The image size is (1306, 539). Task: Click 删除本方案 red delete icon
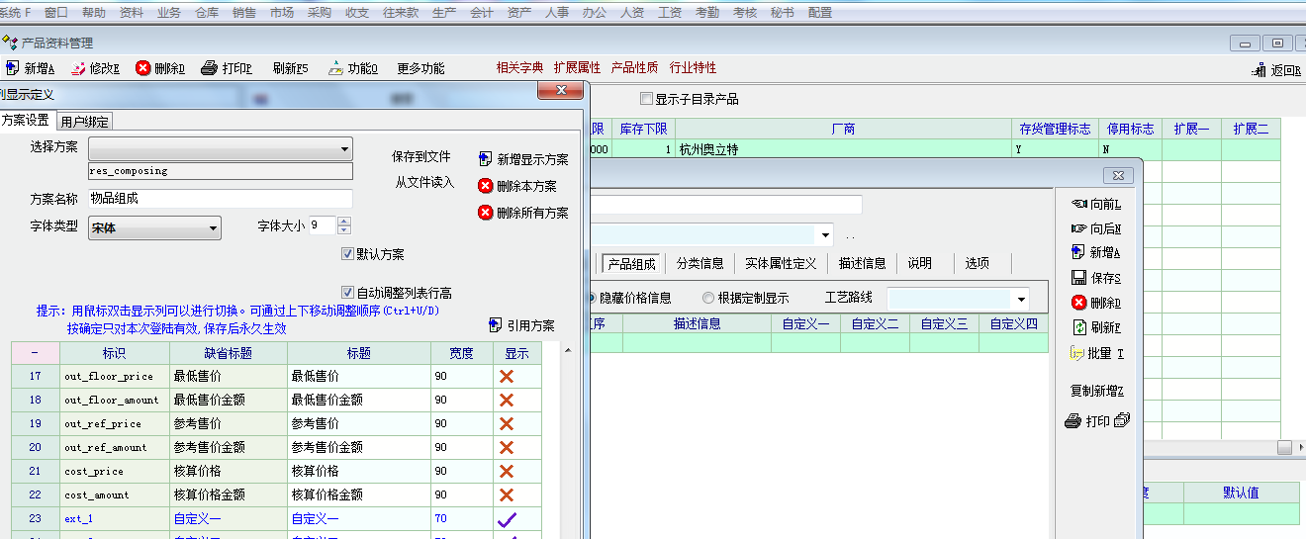[486, 186]
